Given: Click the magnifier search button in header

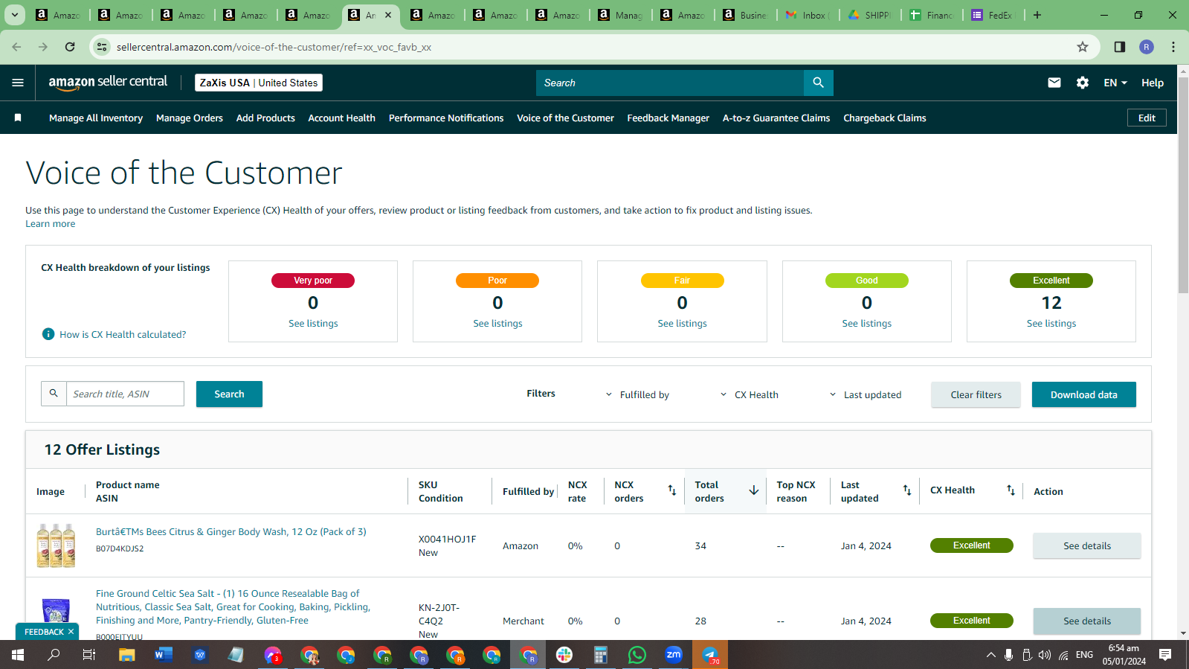Looking at the screenshot, I should 818,83.
